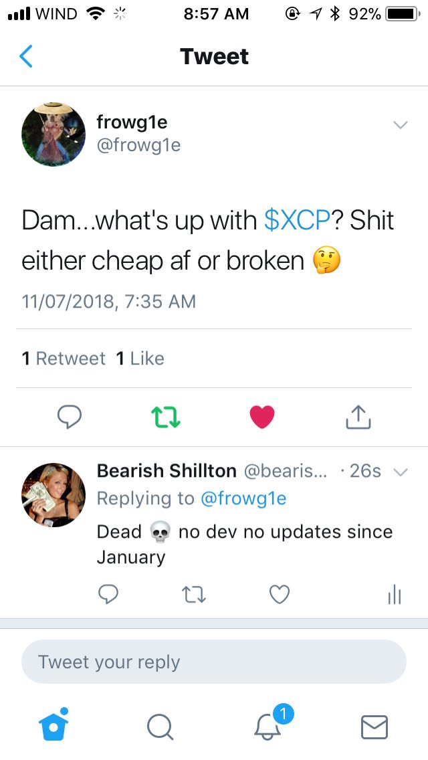Like Bearish Shillton's reply
Image resolution: width=428 pixels, height=760 pixels.
click(280, 594)
